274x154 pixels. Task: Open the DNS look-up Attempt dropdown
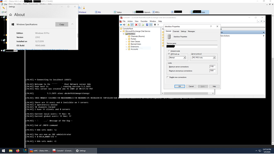(185, 58)
